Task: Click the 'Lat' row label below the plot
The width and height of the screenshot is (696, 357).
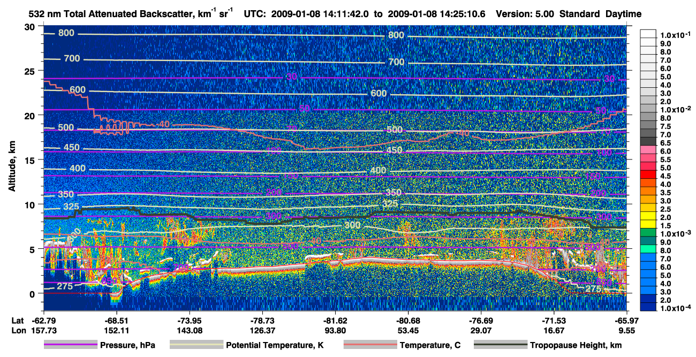Action: coord(18,320)
